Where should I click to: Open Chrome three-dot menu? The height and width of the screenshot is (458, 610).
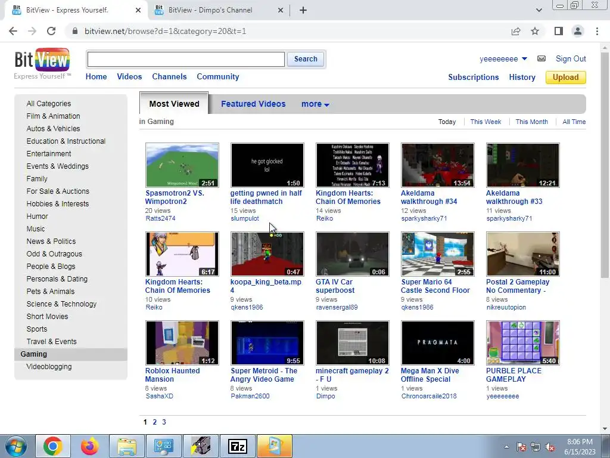(597, 31)
